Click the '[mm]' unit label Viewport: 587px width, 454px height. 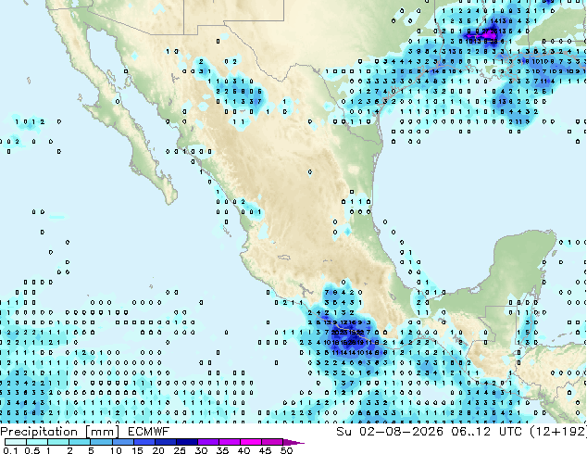[x=103, y=432]
